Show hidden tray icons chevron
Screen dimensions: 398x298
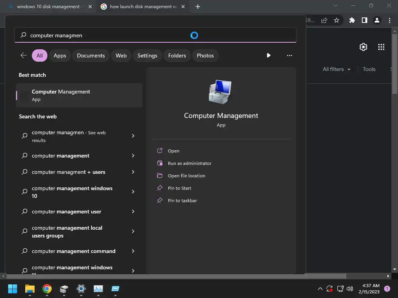pyautogui.click(x=320, y=289)
